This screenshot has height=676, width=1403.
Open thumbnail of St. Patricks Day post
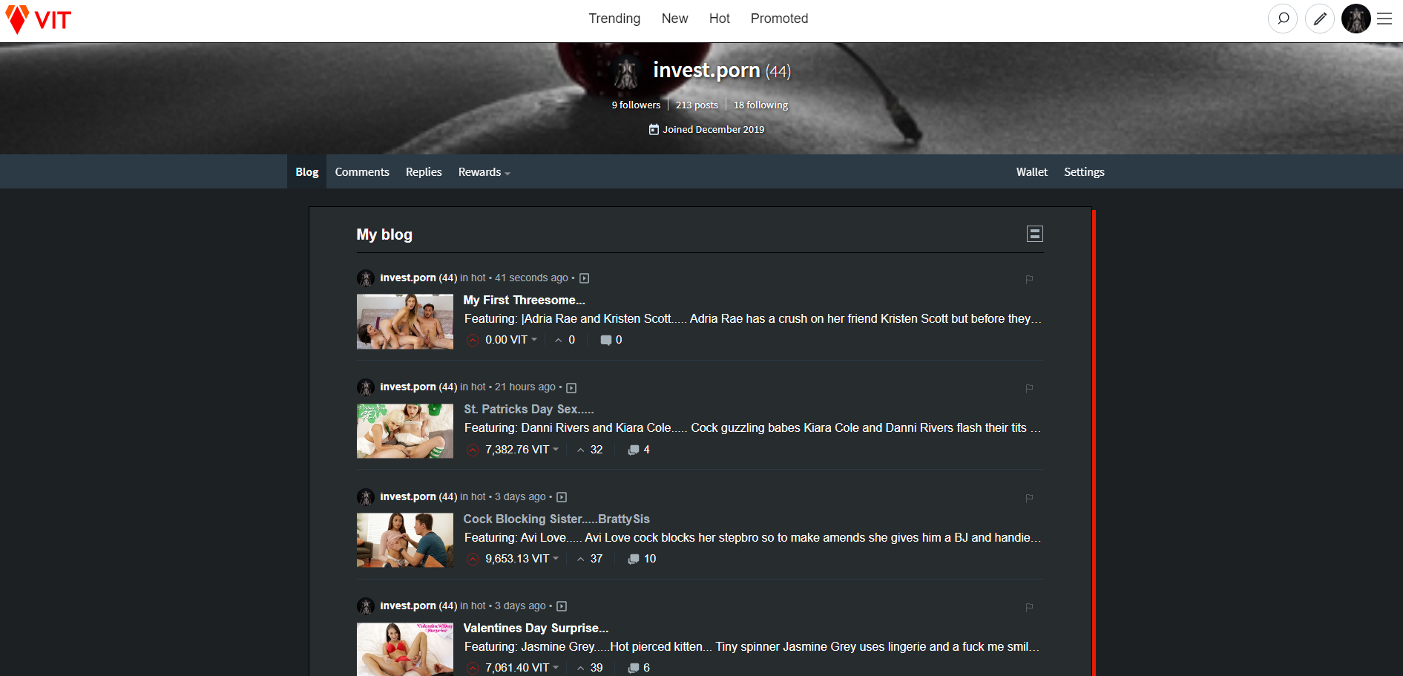click(x=405, y=431)
